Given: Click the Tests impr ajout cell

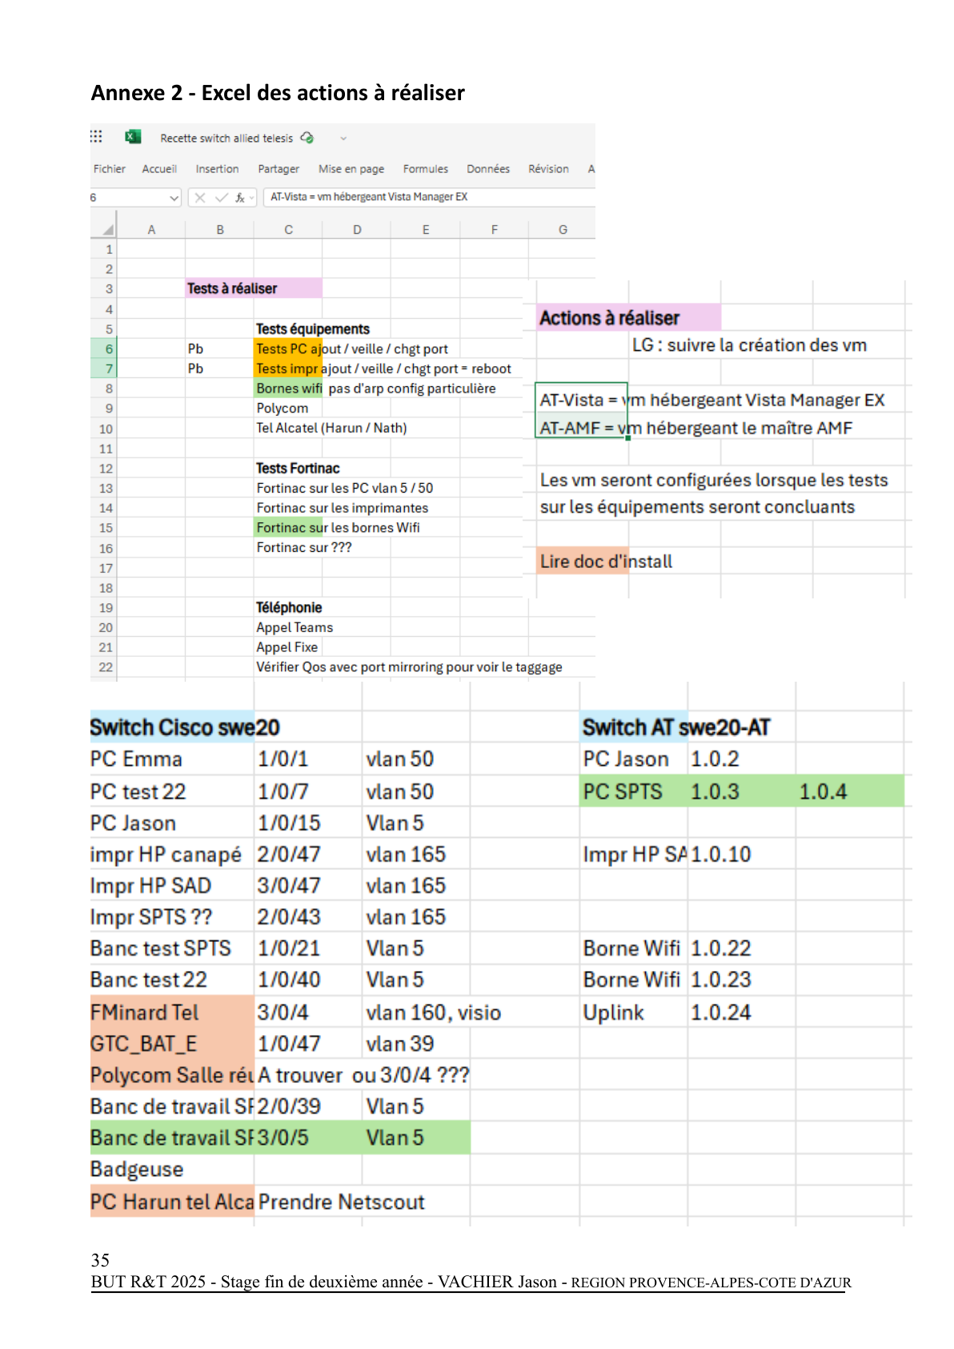Looking at the screenshot, I should coord(288,368).
